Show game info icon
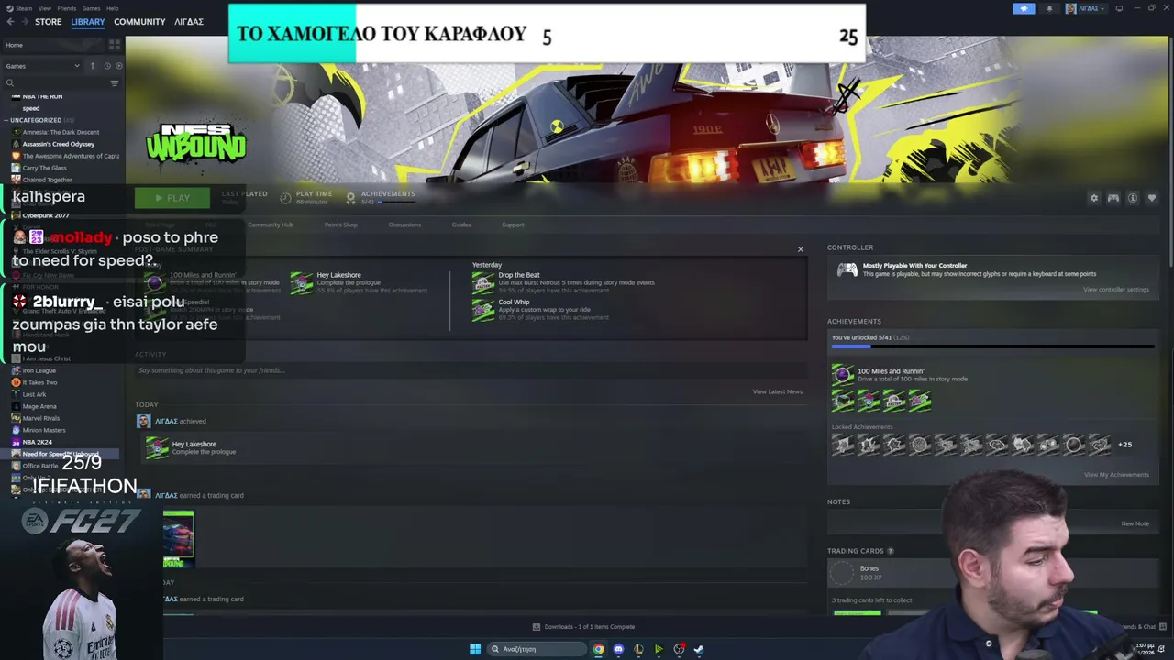The height and width of the screenshot is (660, 1174). pos(1133,198)
